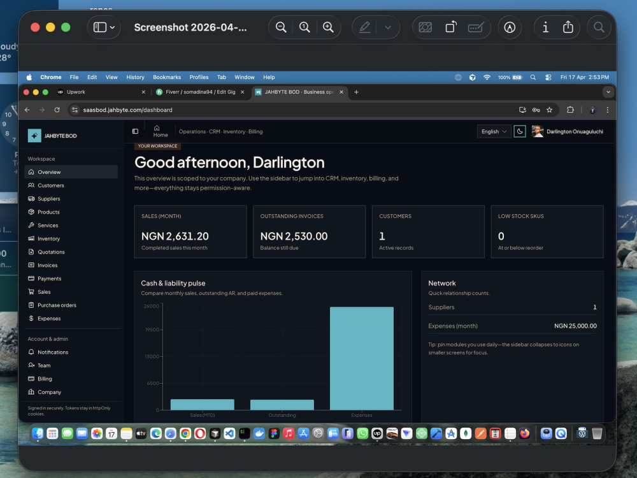
Task: Click zoom out in the Preview toolbar
Action: click(x=281, y=27)
